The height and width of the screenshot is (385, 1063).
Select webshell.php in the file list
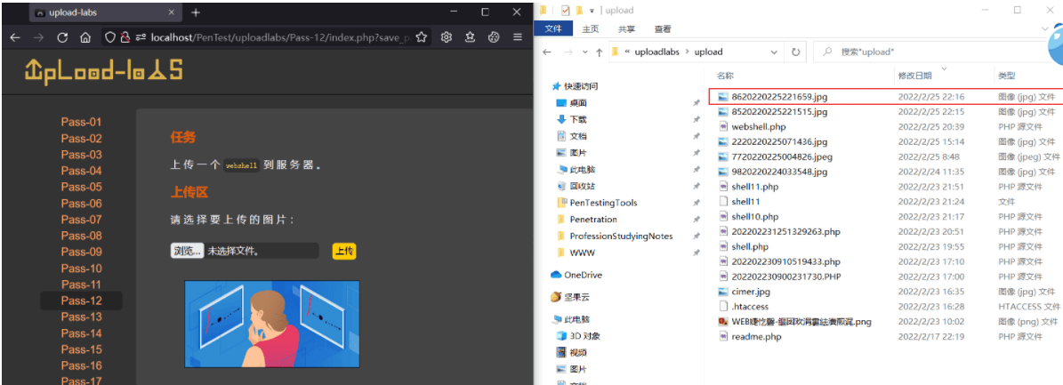(759, 126)
